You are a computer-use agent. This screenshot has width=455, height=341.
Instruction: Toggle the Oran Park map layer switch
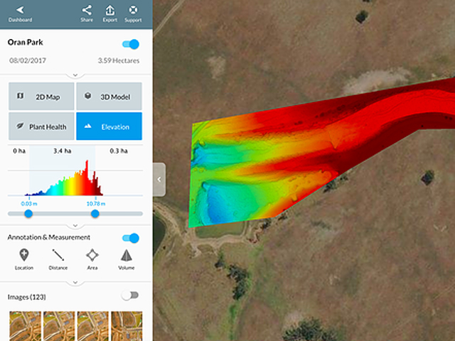tap(130, 44)
